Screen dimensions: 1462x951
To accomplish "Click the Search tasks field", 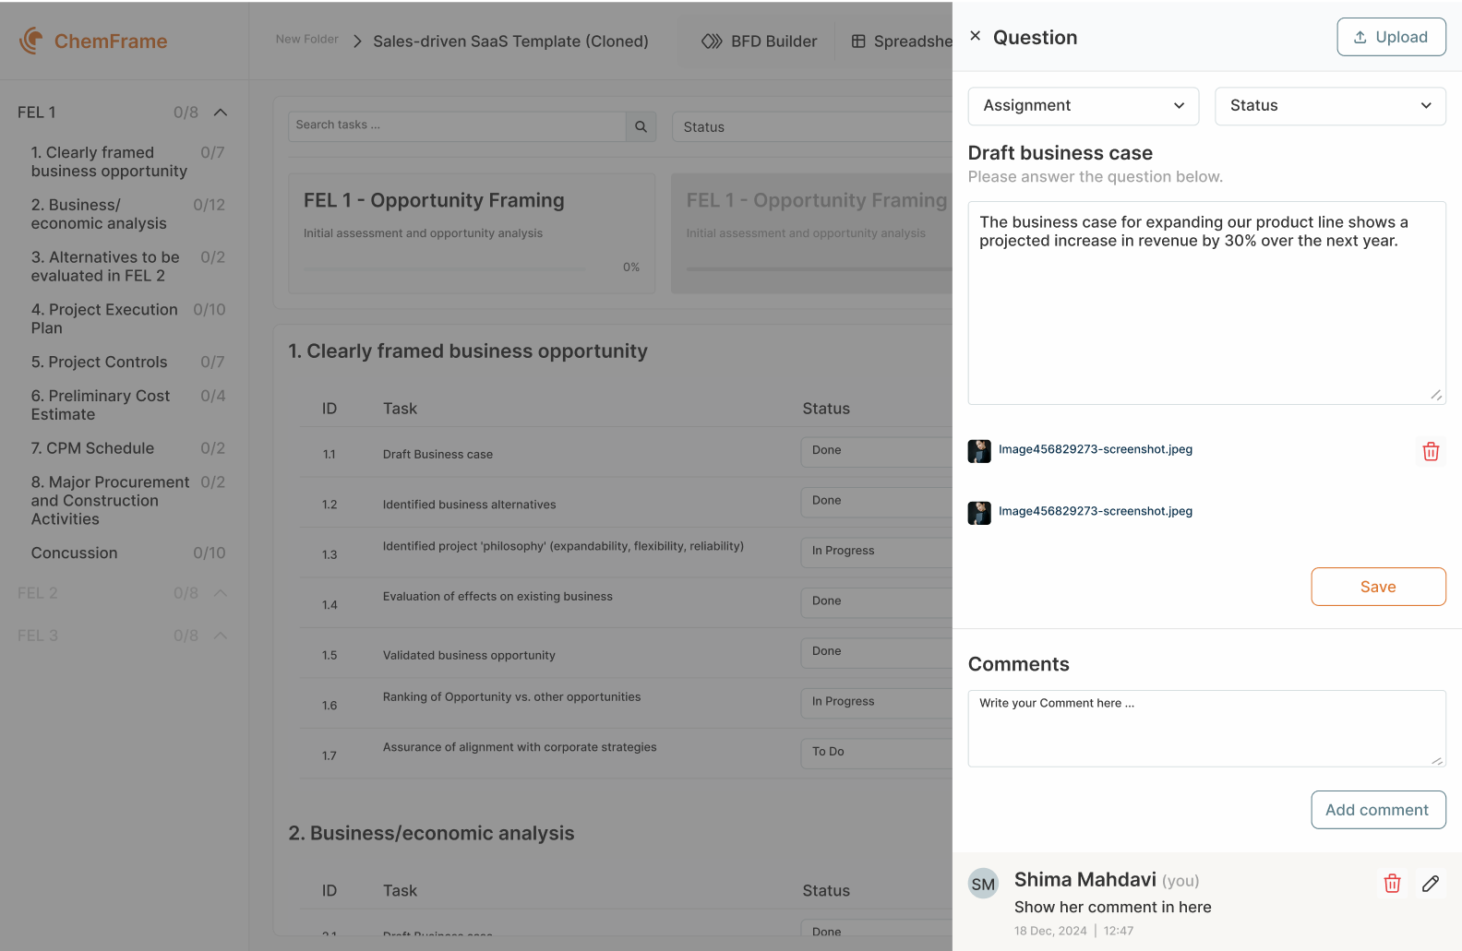I will 457,126.
